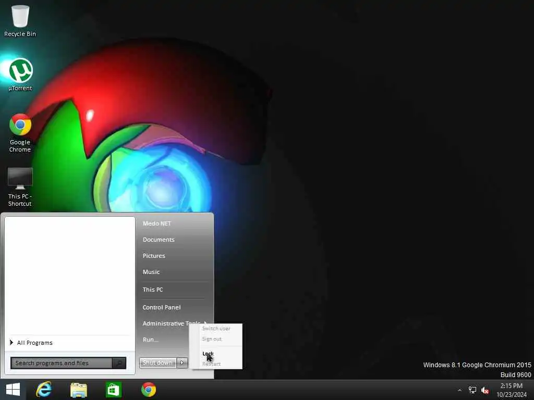Open Medo NET user folder

point(156,223)
